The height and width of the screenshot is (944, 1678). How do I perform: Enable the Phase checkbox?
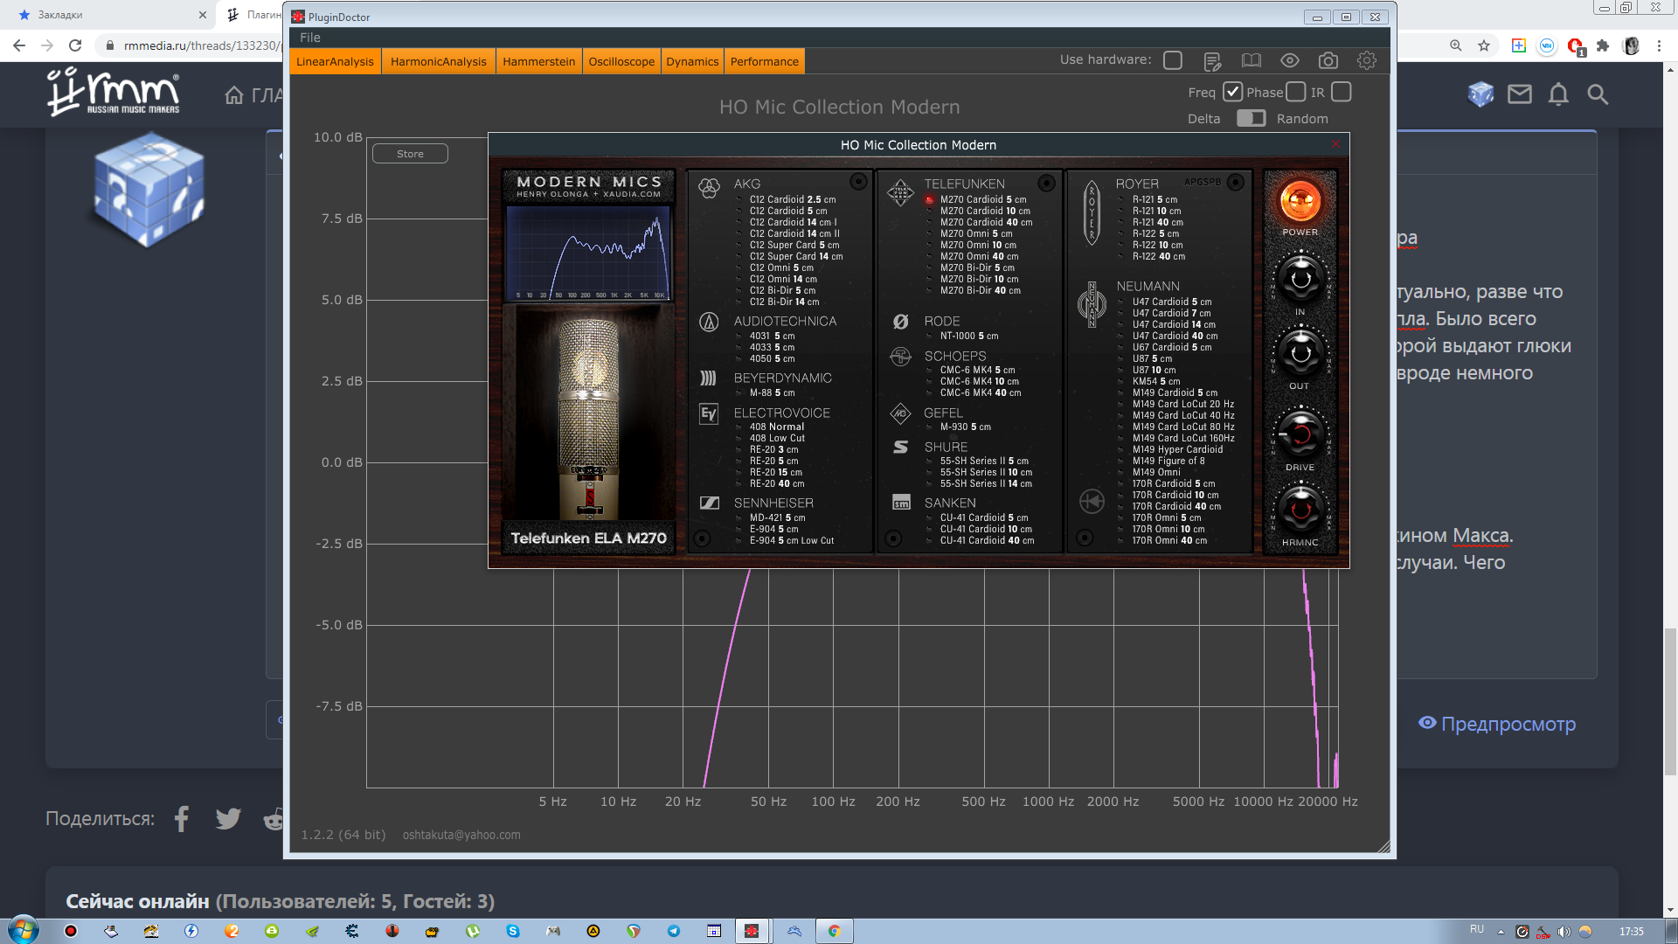pyautogui.click(x=1296, y=92)
